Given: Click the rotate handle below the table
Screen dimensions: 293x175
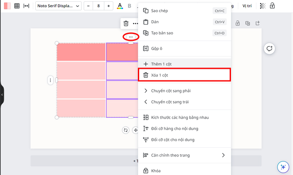Looking at the screenshot, I should (x=126, y=130).
